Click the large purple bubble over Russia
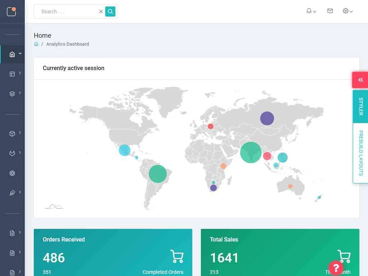Image resolution: width=368 pixels, height=276 pixels. (267, 118)
